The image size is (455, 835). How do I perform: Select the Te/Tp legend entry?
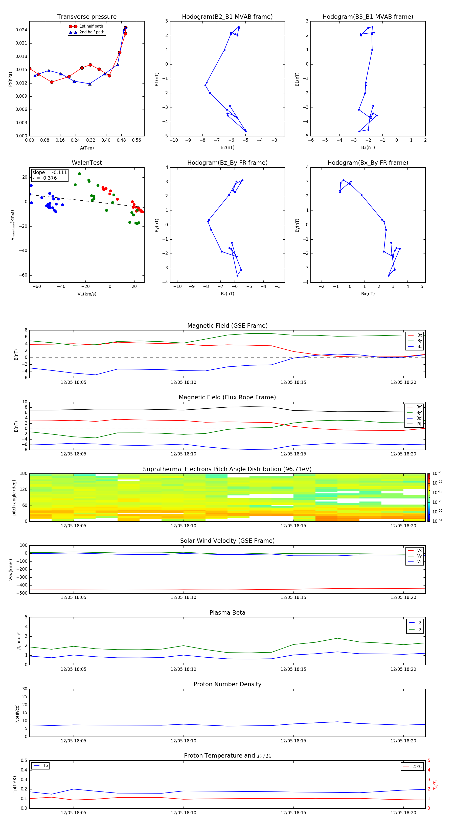413,766
